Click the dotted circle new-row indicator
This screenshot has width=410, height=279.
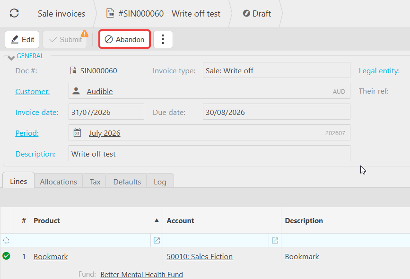pyautogui.click(x=6, y=240)
